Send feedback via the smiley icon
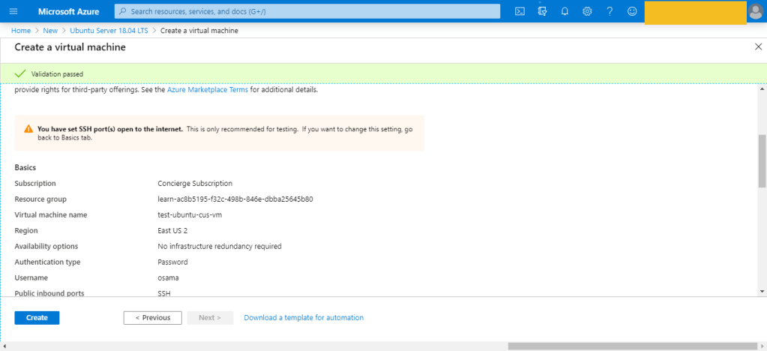The height and width of the screenshot is (351, 767). [x=632, y=11]
